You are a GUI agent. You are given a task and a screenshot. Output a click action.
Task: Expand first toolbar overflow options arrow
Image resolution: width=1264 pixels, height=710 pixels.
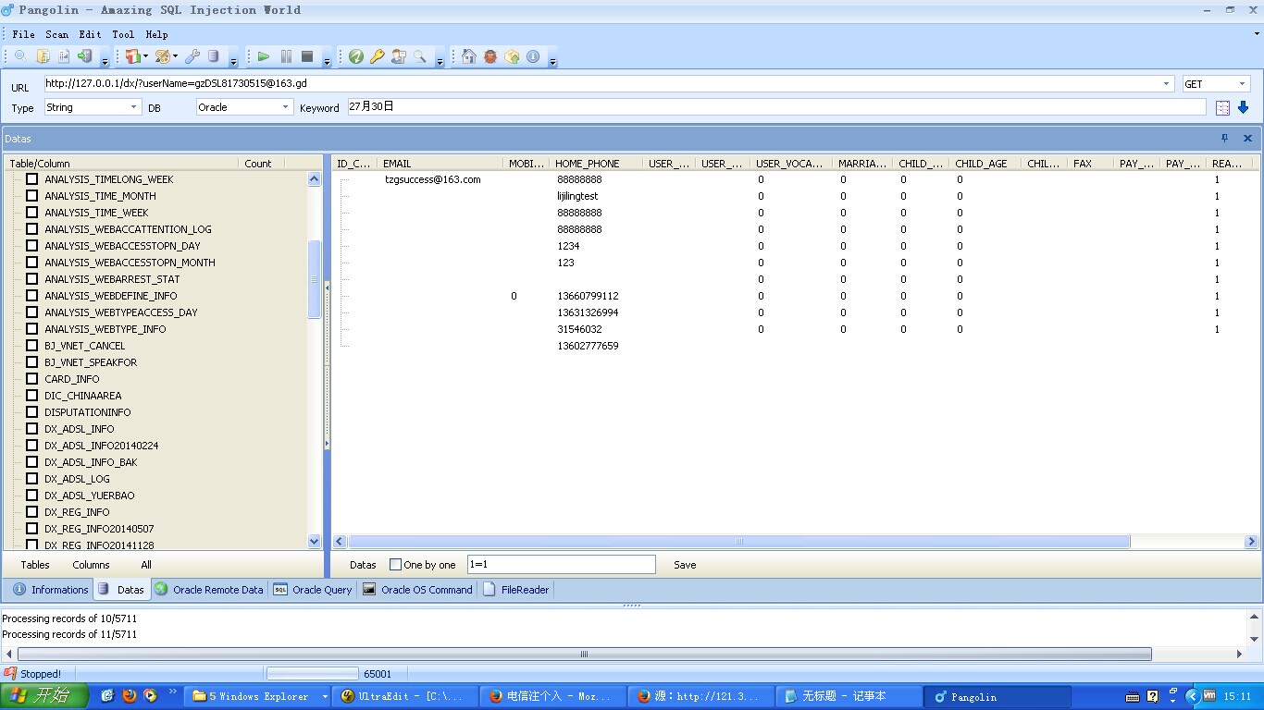point(105,62)
